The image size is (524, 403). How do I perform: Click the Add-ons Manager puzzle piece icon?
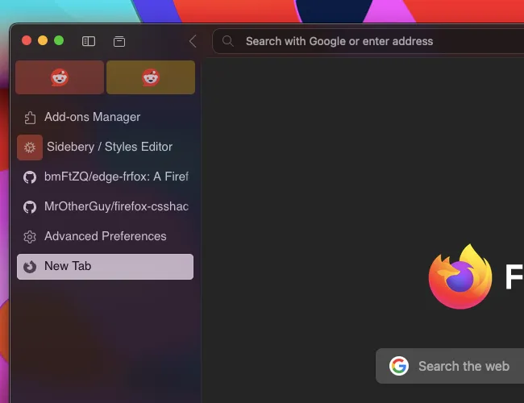point(30,118)
